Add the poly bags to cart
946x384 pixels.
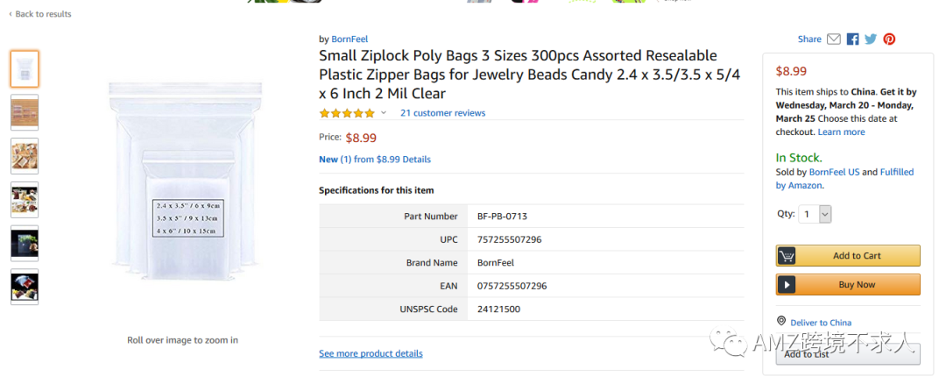[847, 256]
